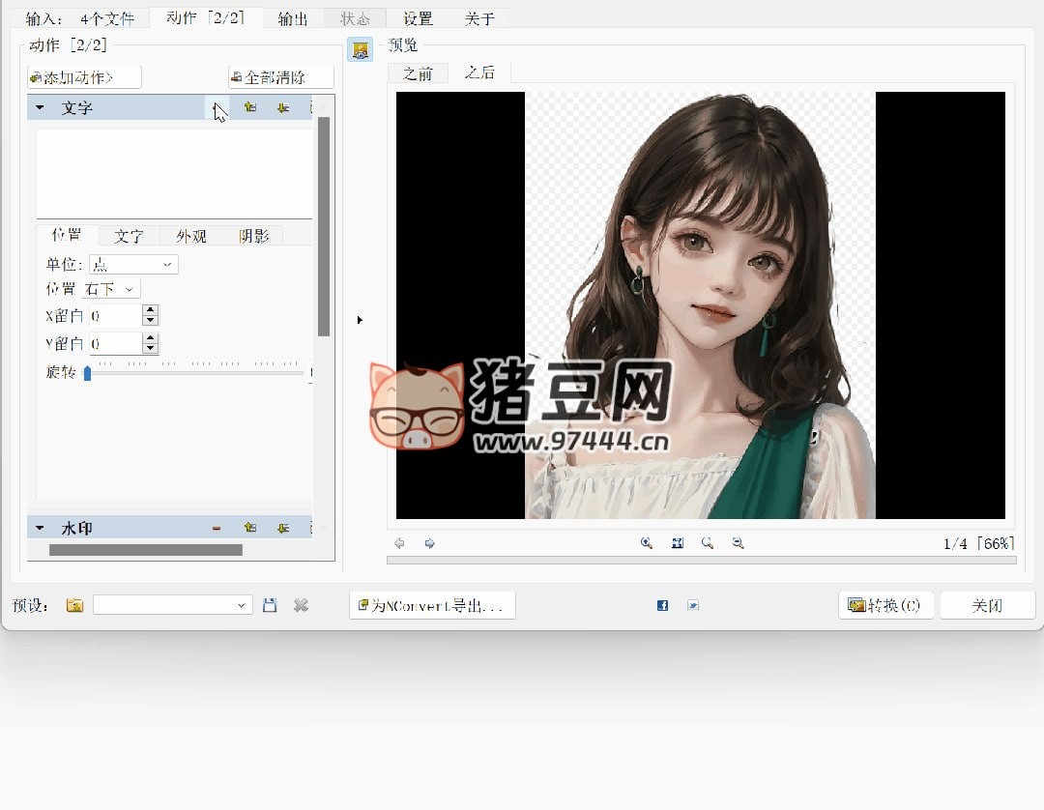Open the 位置 position dropdown

[x=111, y=289]
